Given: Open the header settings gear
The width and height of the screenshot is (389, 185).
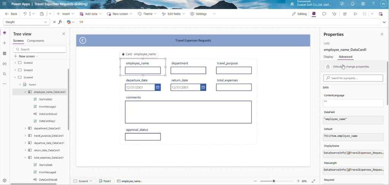Looking at the screenshot, I should (363, 4).
